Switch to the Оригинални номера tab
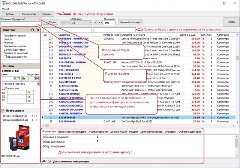This screenshot has width=240, height=168. [151, 132]
